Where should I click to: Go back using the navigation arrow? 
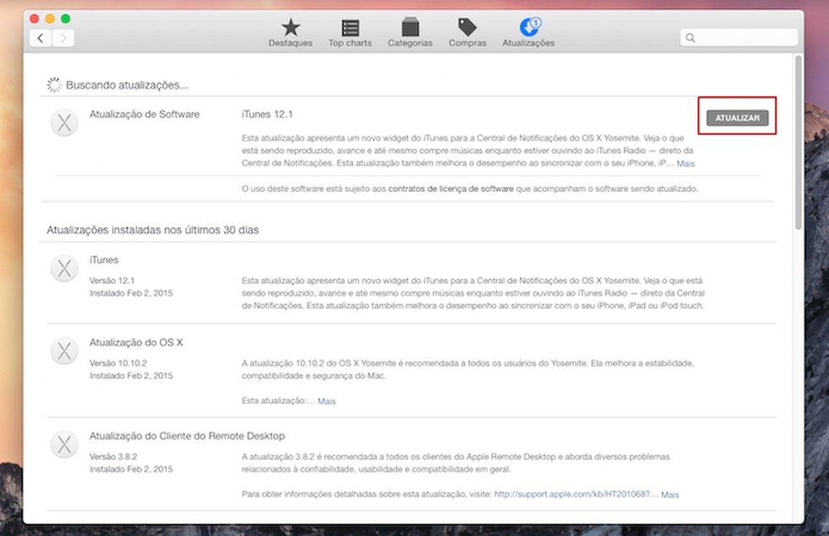point(40,38)
